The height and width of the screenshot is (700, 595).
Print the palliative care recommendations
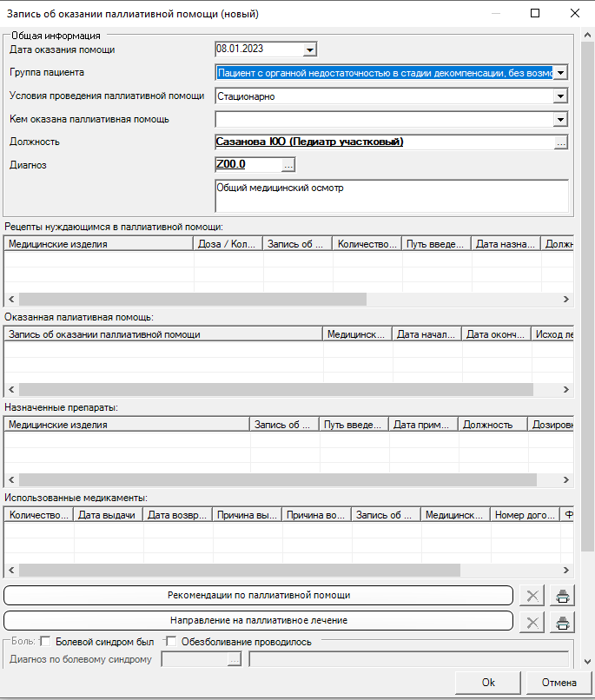click(562, 596)
